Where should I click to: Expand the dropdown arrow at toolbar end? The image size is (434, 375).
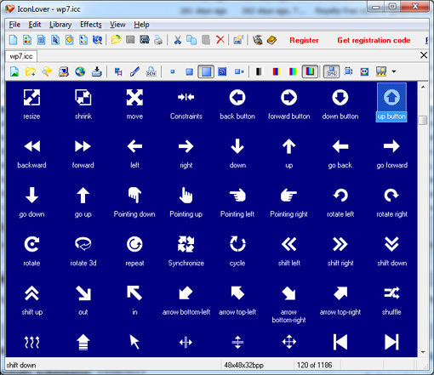click(x=394, y=71)
